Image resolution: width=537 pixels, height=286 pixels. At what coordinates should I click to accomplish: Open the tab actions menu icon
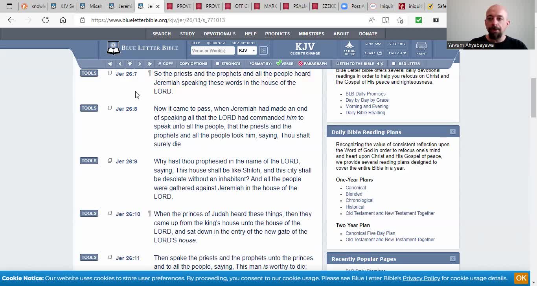[9, 6]
